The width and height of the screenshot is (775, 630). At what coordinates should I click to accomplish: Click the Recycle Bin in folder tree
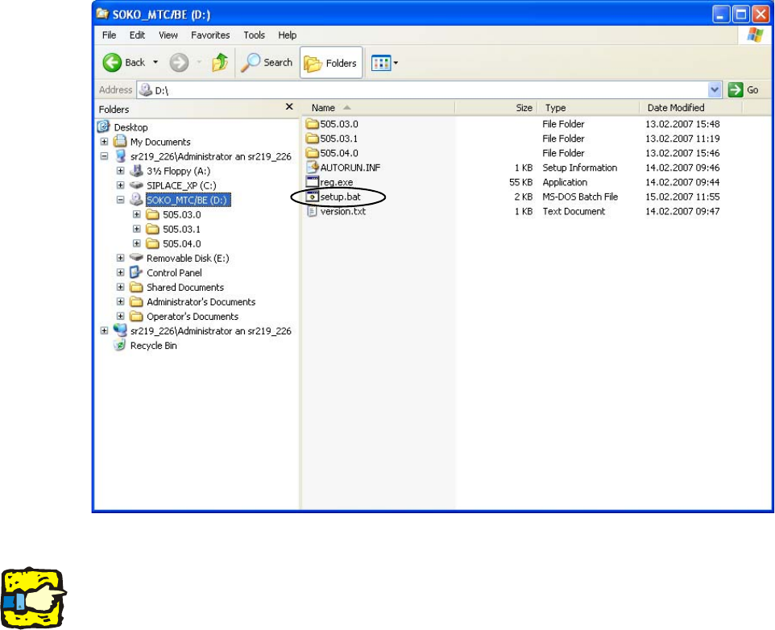point(153,346)
